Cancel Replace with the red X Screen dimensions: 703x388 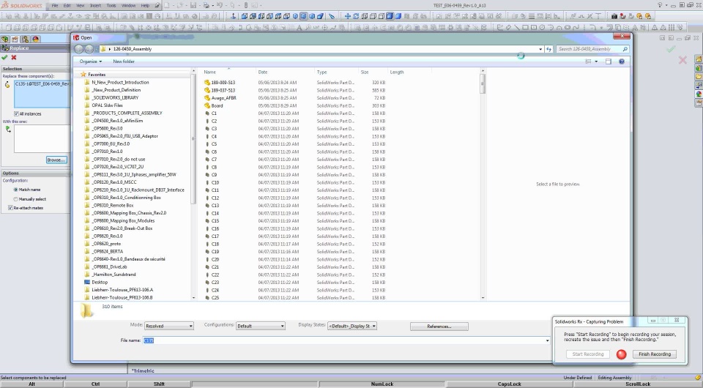click(x=14, y=57)
